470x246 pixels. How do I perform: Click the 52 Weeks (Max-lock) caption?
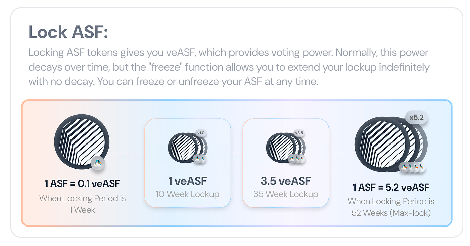[391, 213]
